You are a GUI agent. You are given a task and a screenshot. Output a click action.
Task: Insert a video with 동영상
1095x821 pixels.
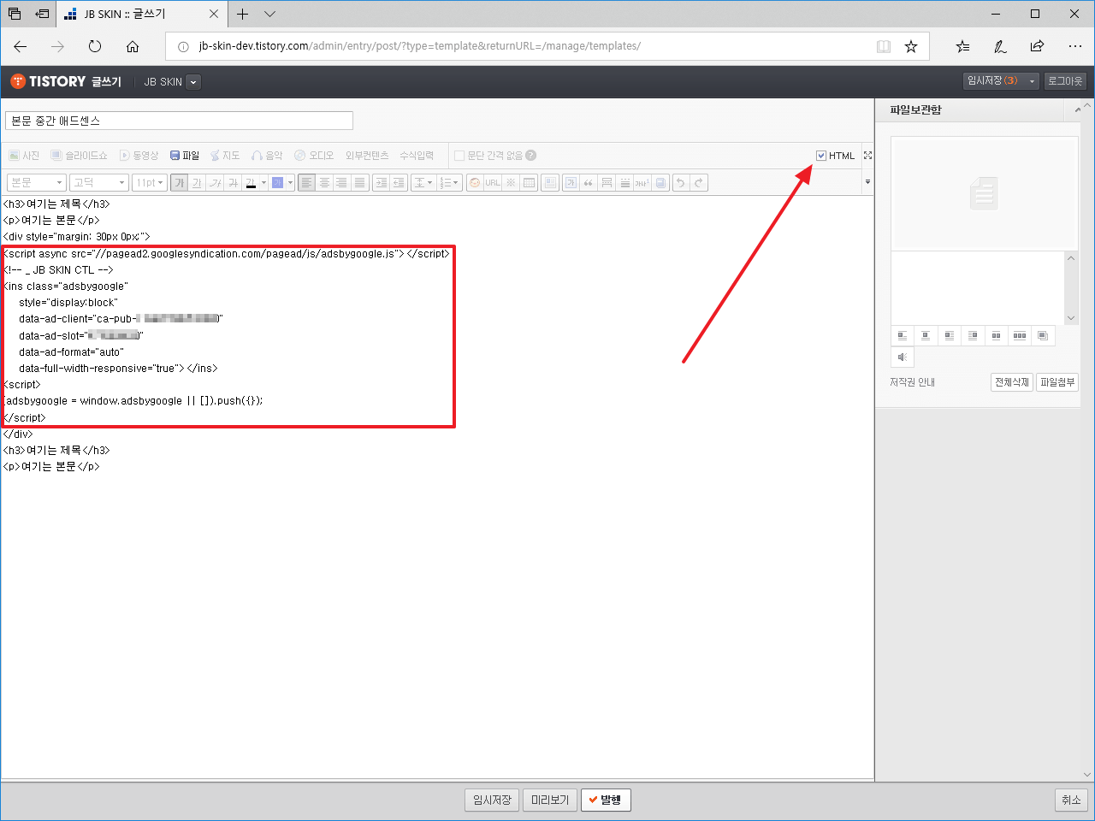pos(139,156)
